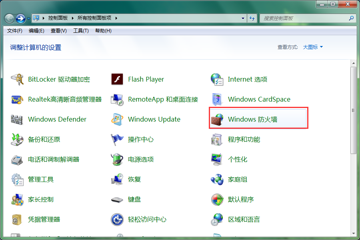Open the 区域和语言 link text
The width and height of the screenshot is (360, 240).
click(x=244, y=220)
